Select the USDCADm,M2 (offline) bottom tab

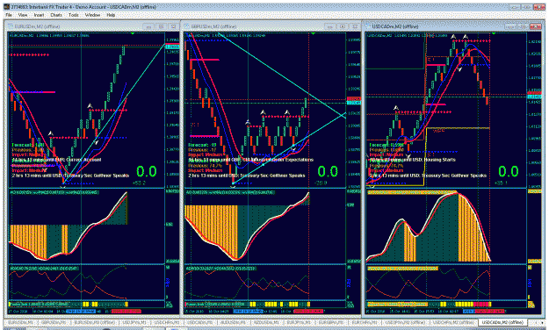point(502,322)
